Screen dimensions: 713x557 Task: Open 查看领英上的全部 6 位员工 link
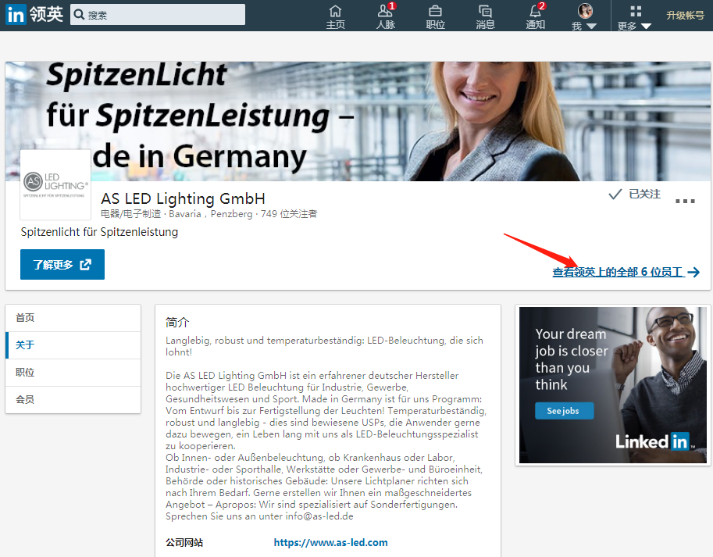pos(626,272)
